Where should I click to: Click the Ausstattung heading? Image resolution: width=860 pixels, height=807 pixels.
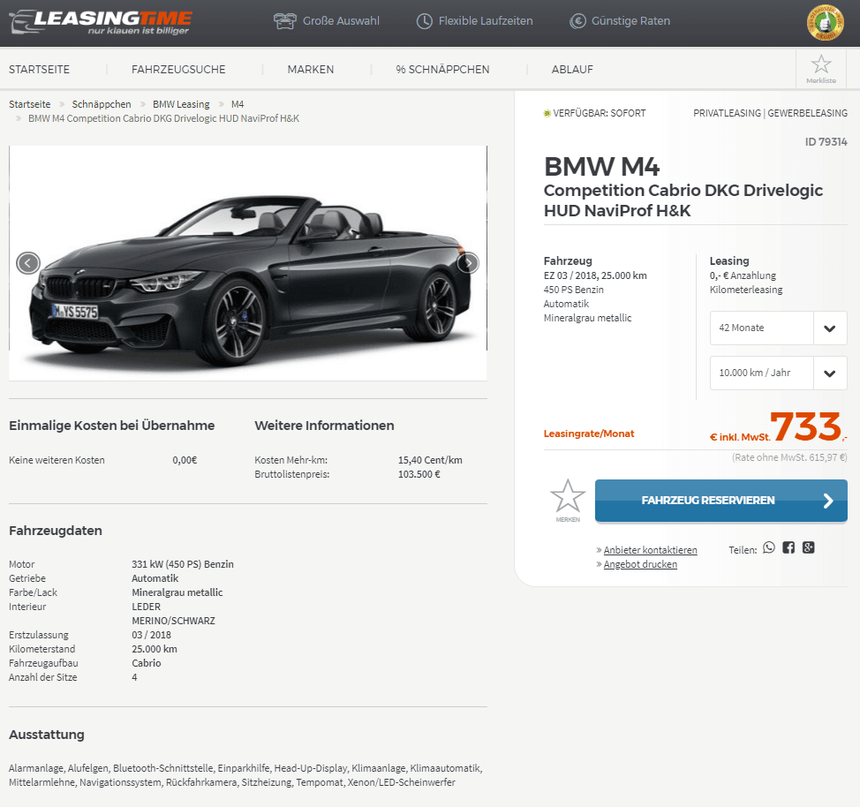(x=47, y=735)
